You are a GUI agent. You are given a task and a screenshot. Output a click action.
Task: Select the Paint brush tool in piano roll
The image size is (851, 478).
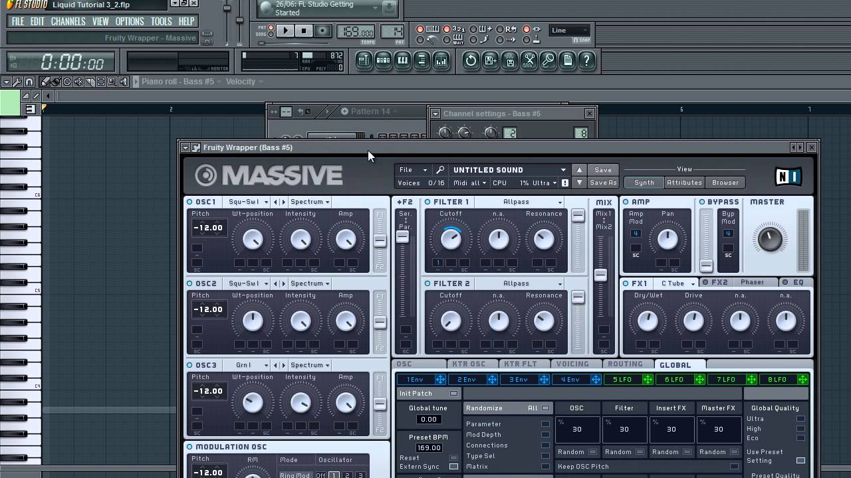click(x=56, y=82)
